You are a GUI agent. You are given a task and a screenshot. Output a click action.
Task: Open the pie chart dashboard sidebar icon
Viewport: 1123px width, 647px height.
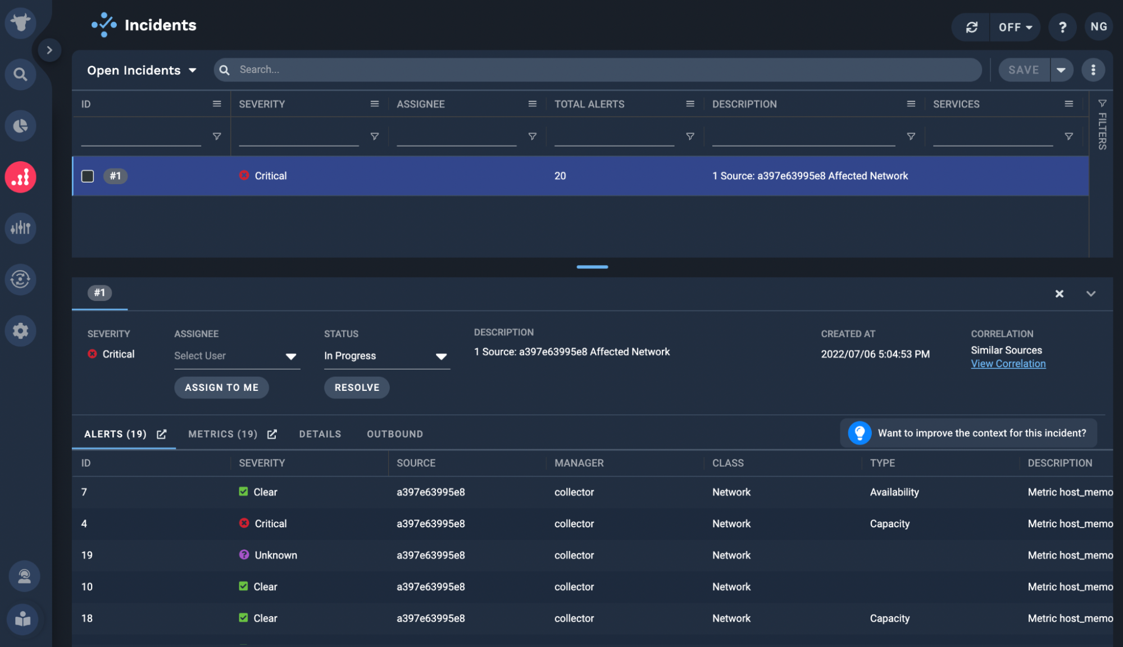tap(20, 126)
